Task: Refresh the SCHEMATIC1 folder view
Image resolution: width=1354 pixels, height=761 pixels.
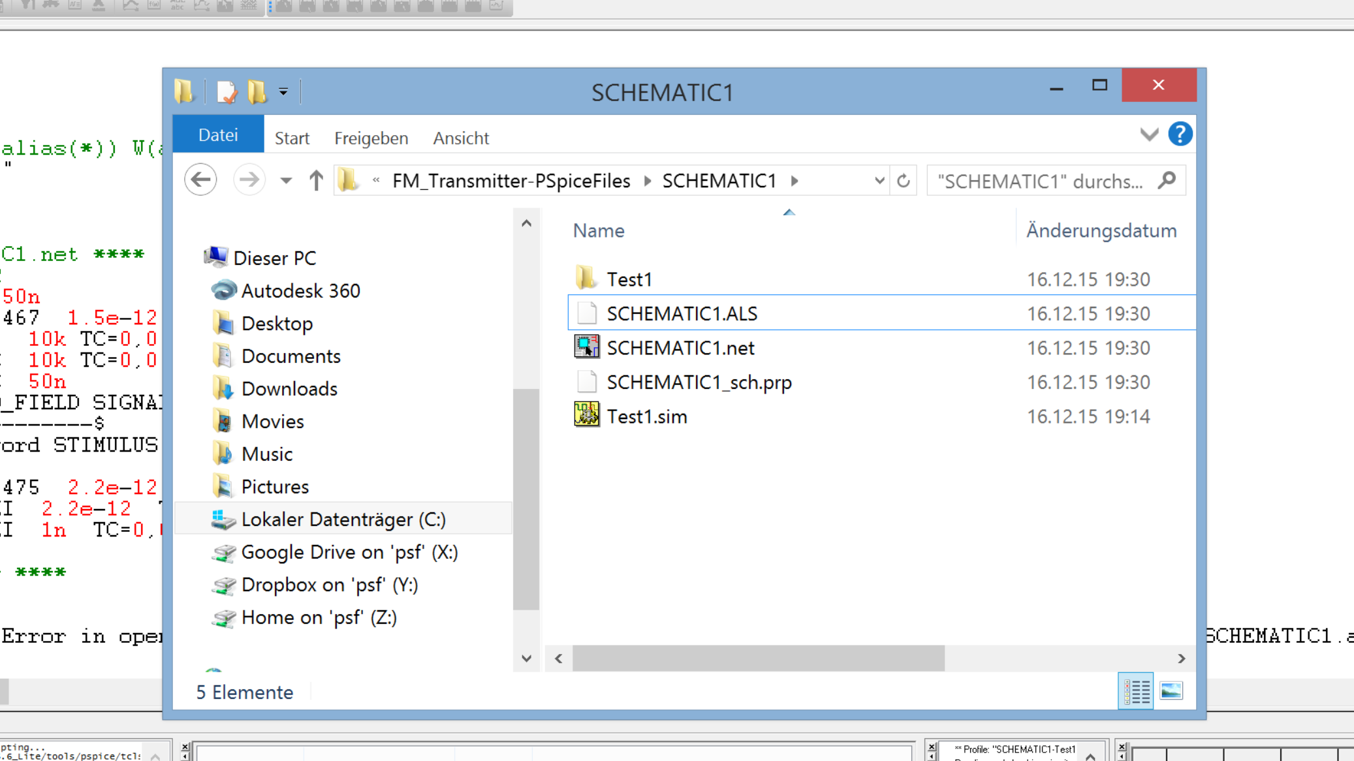Action: (904, 181)
